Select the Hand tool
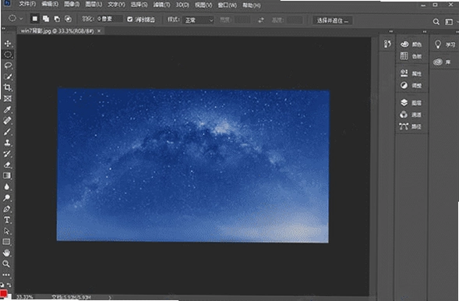The height and width of the screenshot is (301, 459). coord(6,253)
